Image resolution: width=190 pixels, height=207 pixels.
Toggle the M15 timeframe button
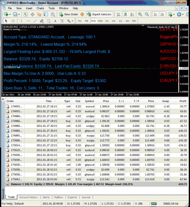93,21
